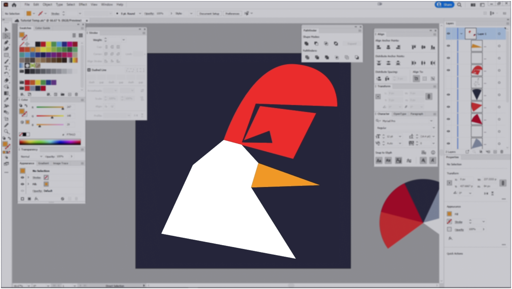Switch to the Color Guide tab

pyautogui.click(x=42, y=28)
